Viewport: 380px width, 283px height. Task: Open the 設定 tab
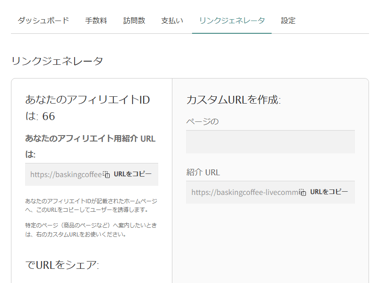point(288,21)
